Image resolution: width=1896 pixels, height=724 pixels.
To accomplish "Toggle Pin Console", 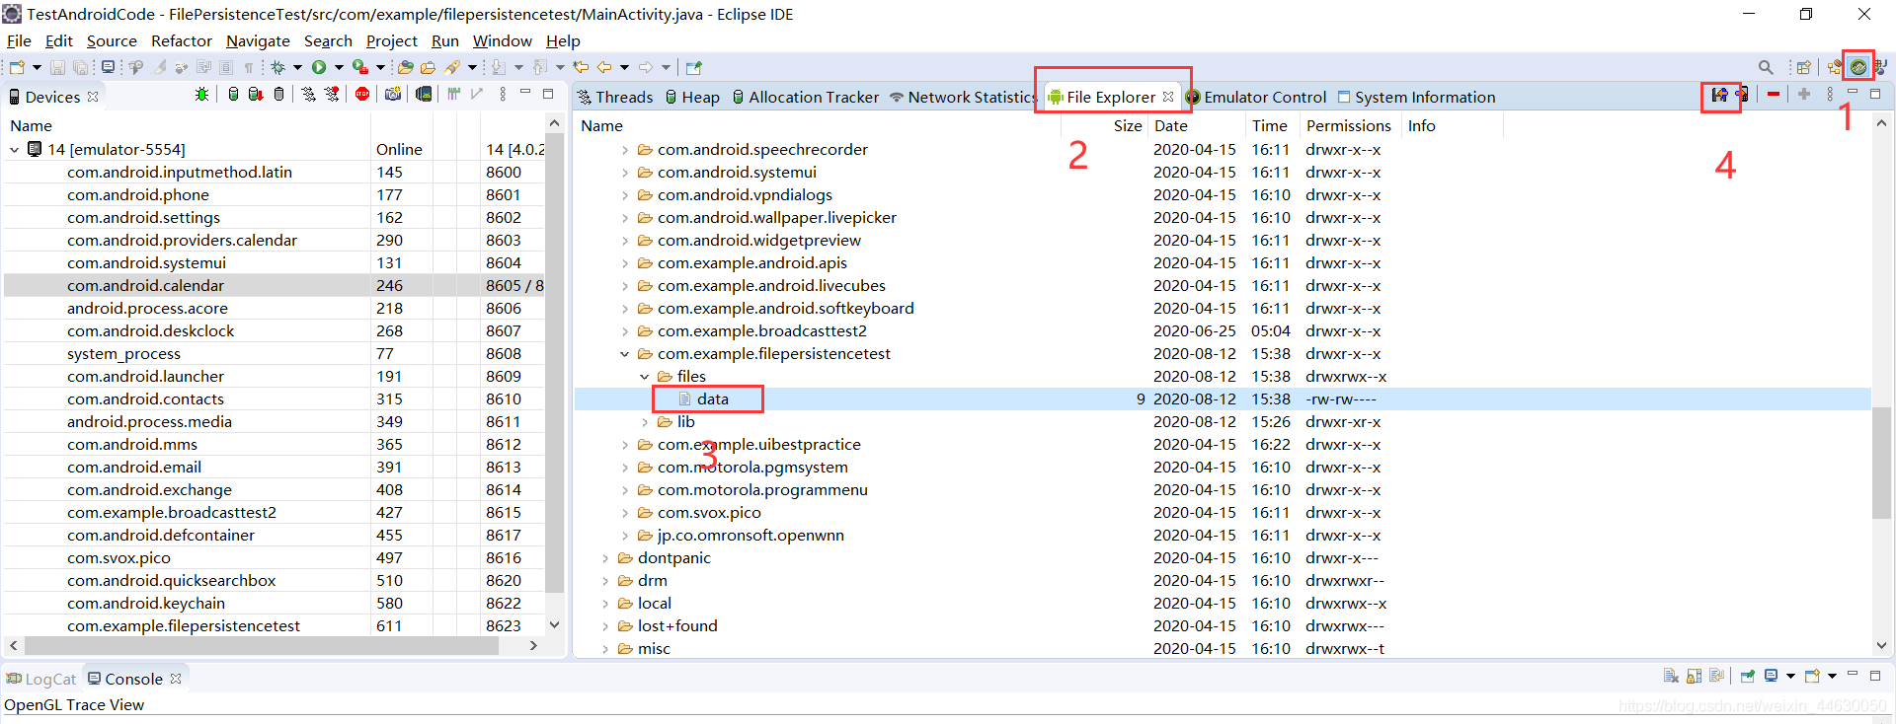I will (x=1747, y=676).
